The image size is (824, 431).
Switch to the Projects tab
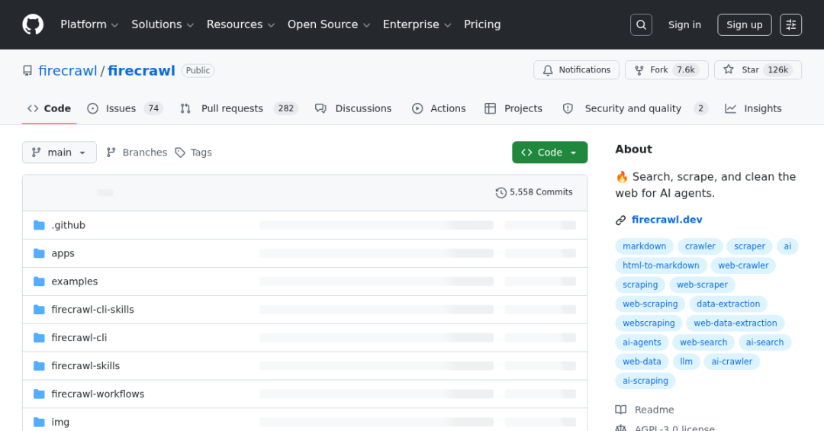(513, 108)
